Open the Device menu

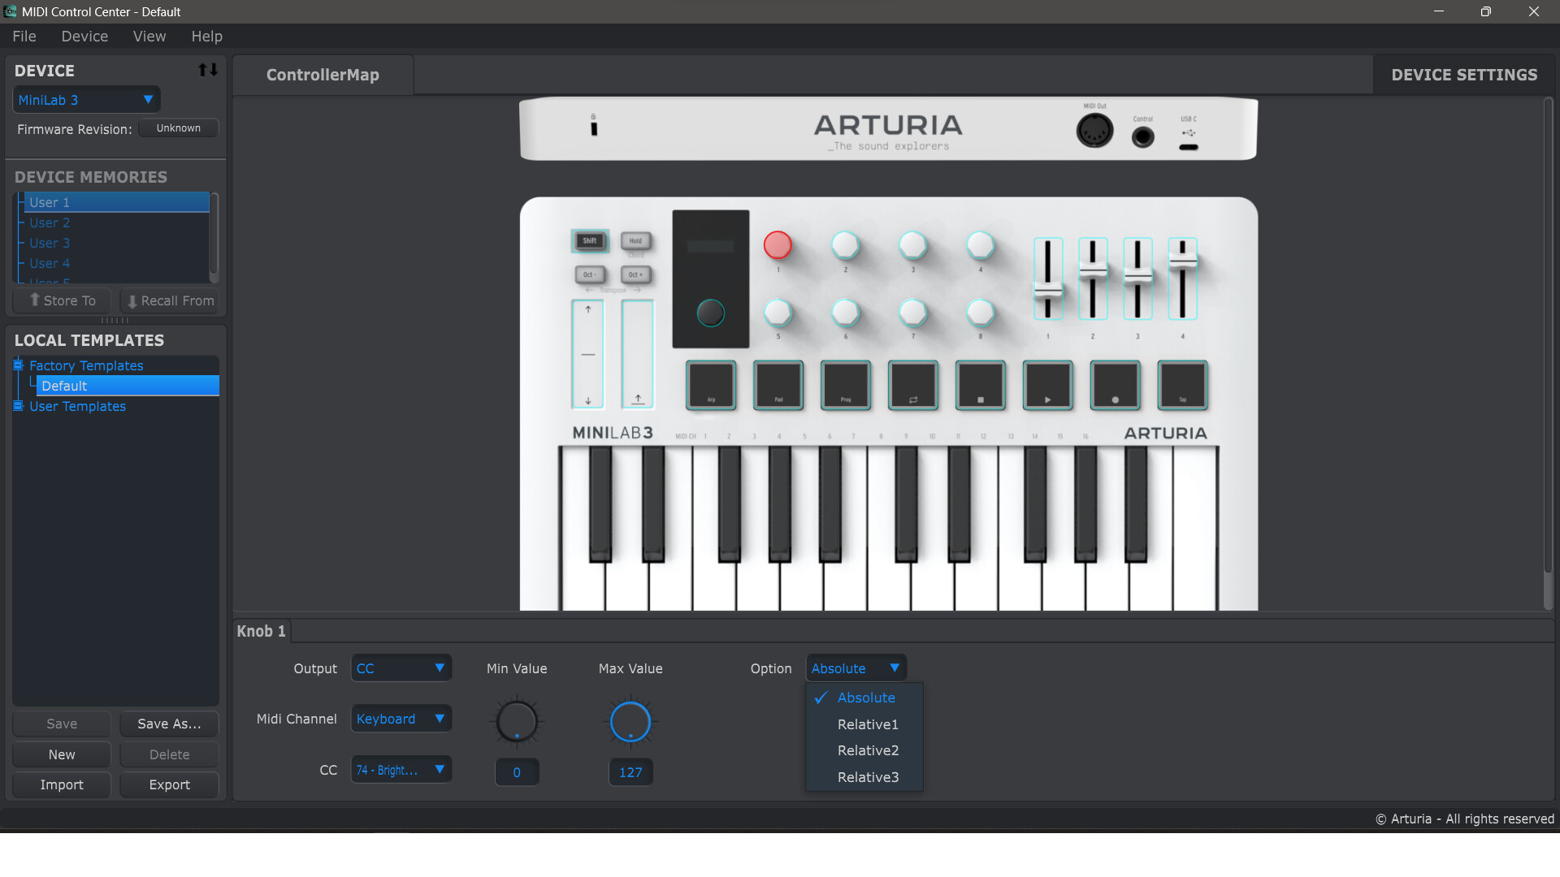[x=84, y=37]
